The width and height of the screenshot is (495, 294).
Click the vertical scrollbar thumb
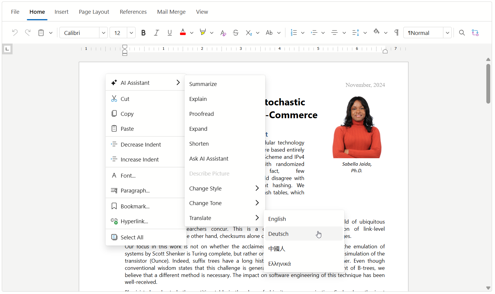point(488,84)
